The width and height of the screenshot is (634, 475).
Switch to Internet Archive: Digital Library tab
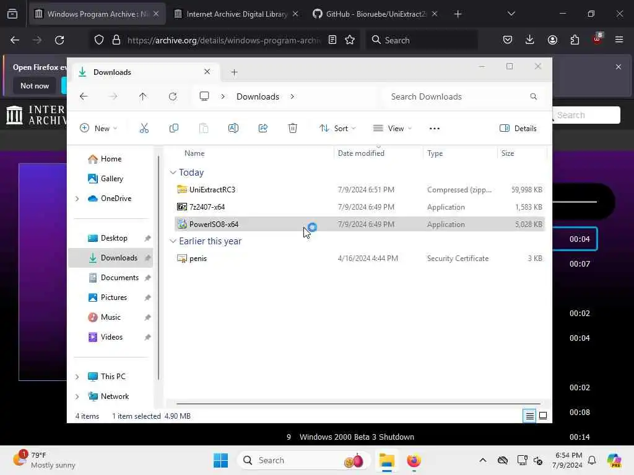tap(236, 14)
